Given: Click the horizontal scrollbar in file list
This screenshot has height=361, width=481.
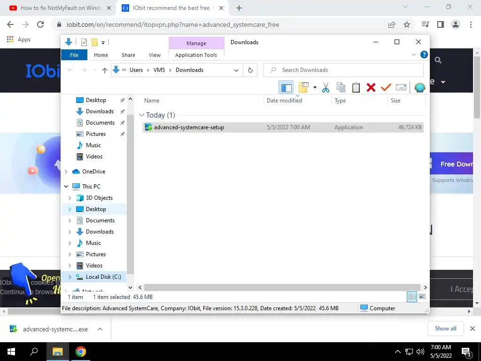Looking at the screenshot, I should 282,288.
